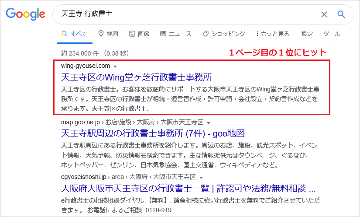Click the wing-gyousei.com URL text

click(86, 66)
